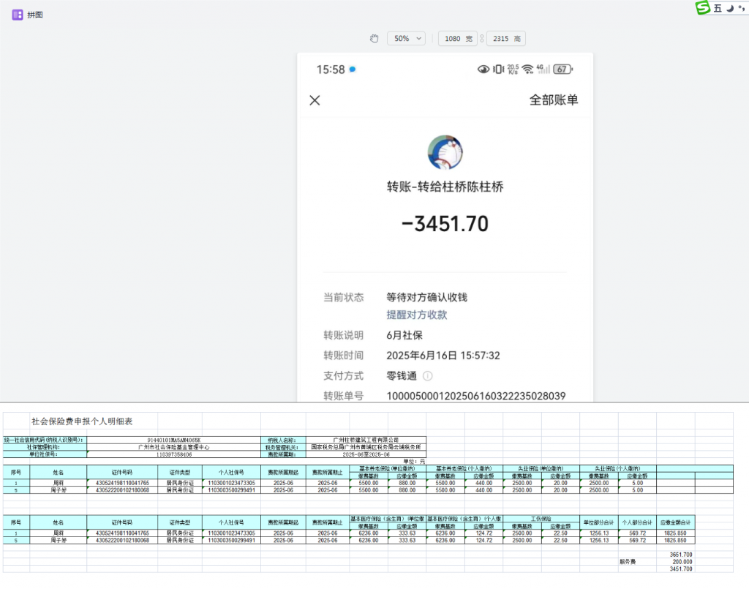Click the battery 67 indicator icon
The width and height of the screenshot is (749, 589).
[562, 70]
